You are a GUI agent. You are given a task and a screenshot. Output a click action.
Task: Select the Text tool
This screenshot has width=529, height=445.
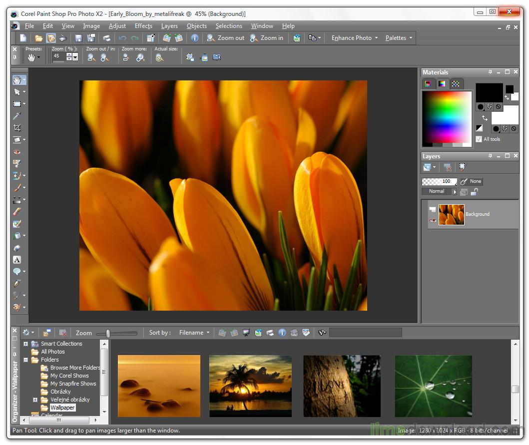17,260
